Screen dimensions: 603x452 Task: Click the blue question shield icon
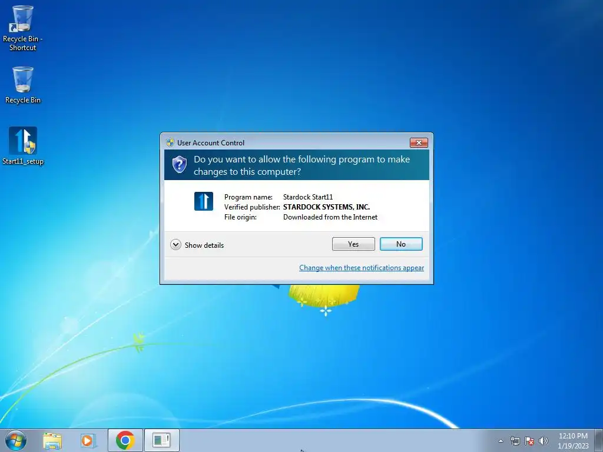(179, 165)
